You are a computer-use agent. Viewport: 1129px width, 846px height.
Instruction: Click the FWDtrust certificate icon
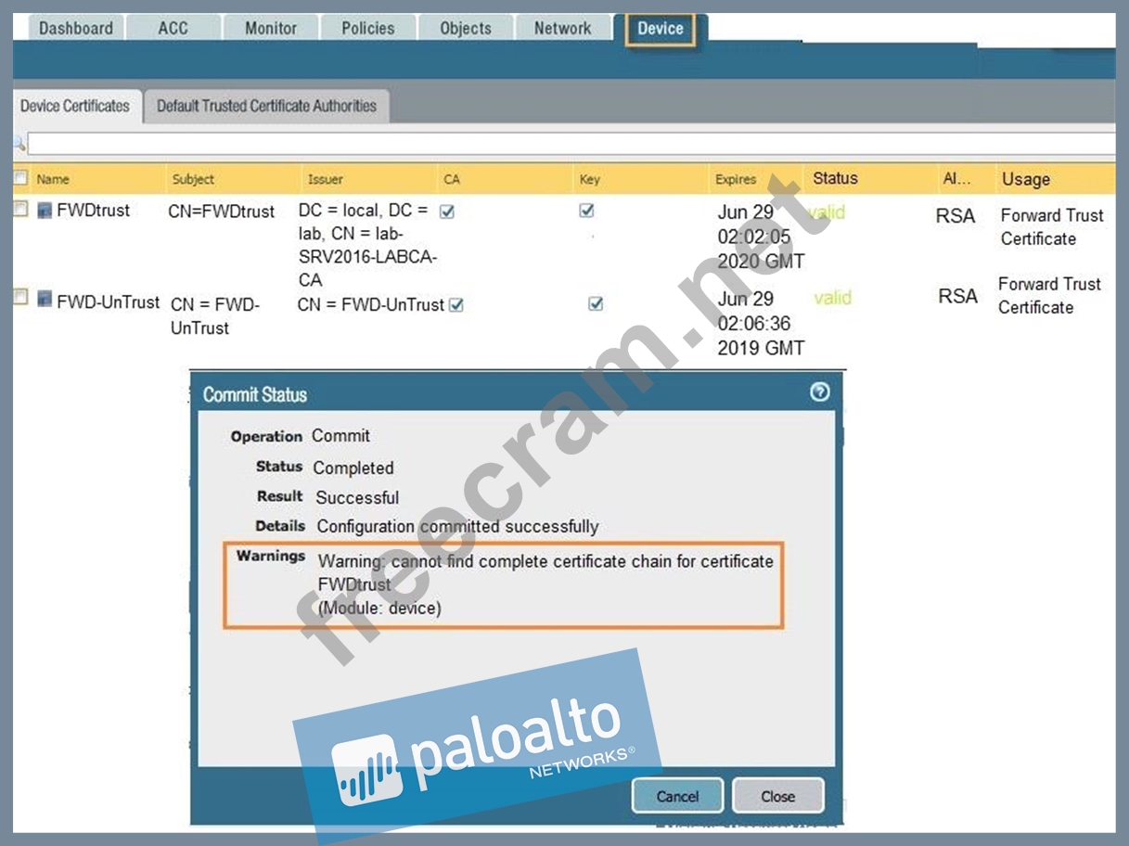[x=45, y=211]
